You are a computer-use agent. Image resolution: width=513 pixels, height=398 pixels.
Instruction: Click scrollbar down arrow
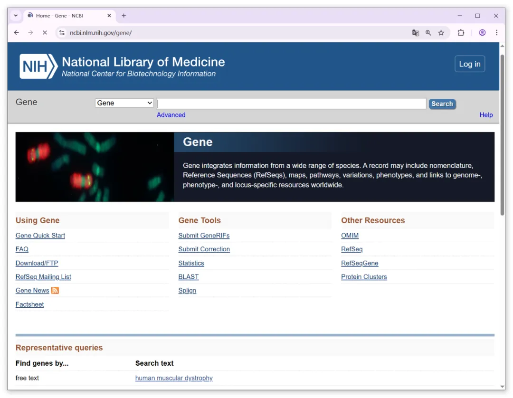click(502, 386)
